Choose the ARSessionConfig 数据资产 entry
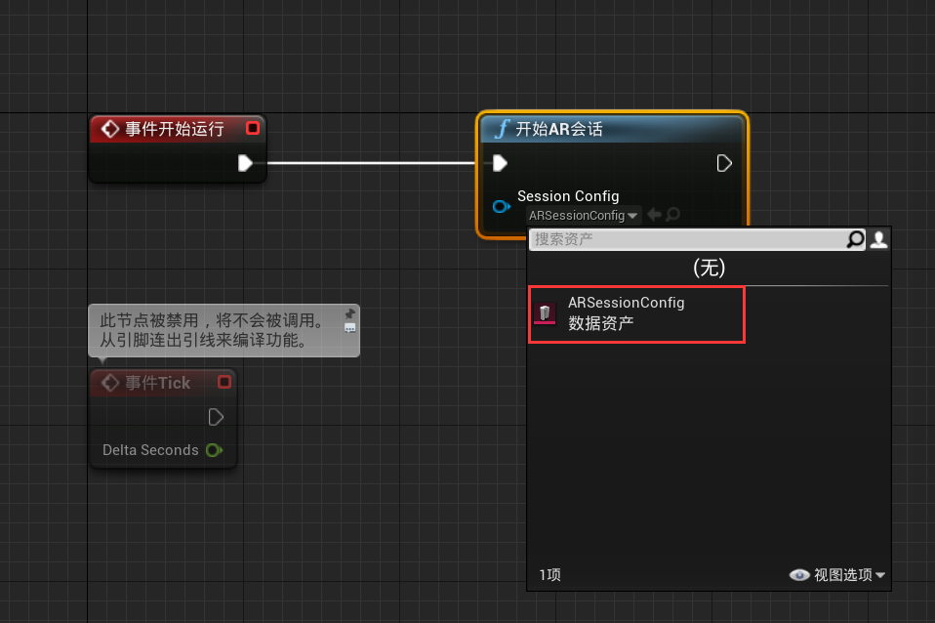935x623 pixels. coord(636,313)
